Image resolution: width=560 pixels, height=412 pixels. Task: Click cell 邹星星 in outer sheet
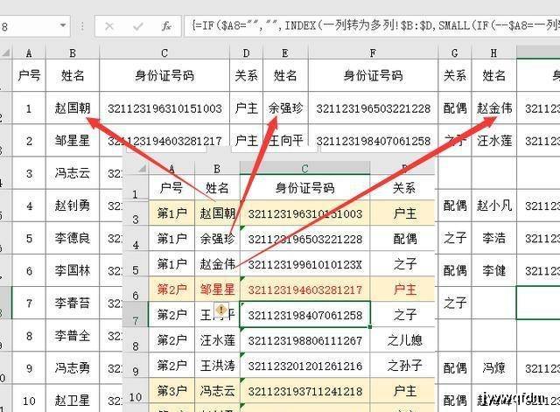point(73,141)
